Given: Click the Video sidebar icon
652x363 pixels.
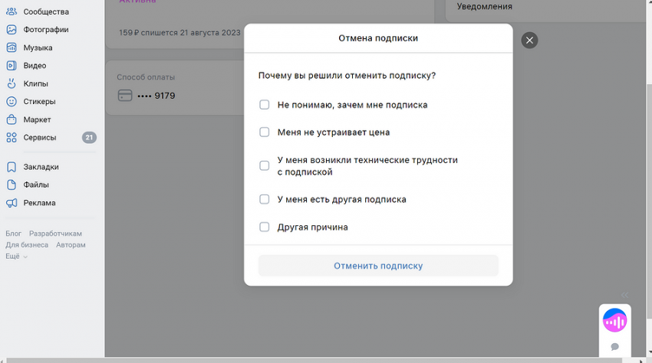Looking at the screenshot, I should (12, 66).
